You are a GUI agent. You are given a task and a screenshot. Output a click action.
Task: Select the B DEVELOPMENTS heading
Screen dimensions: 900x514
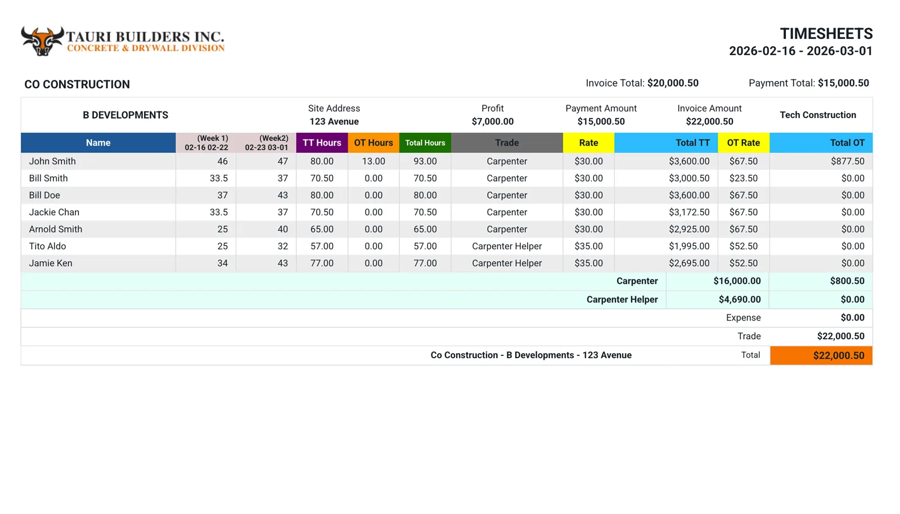pyautogui.click(x=125, y=115)
